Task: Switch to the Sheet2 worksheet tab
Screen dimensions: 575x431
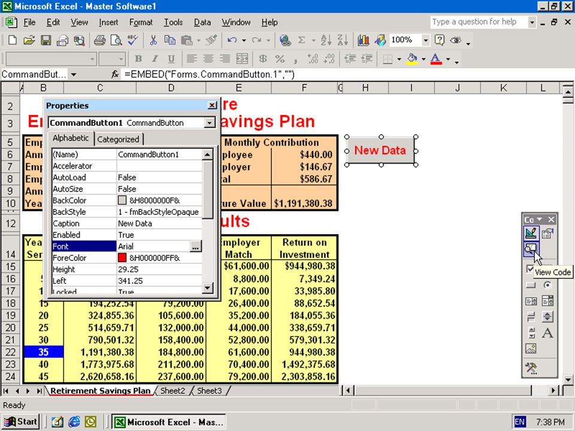Action: point(172,391)
